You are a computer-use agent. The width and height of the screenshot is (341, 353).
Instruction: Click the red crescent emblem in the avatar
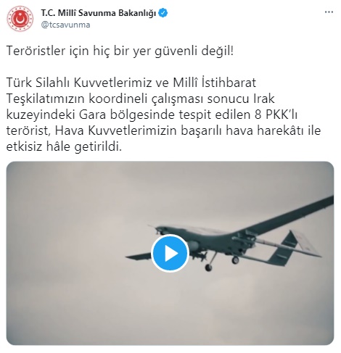20,19
